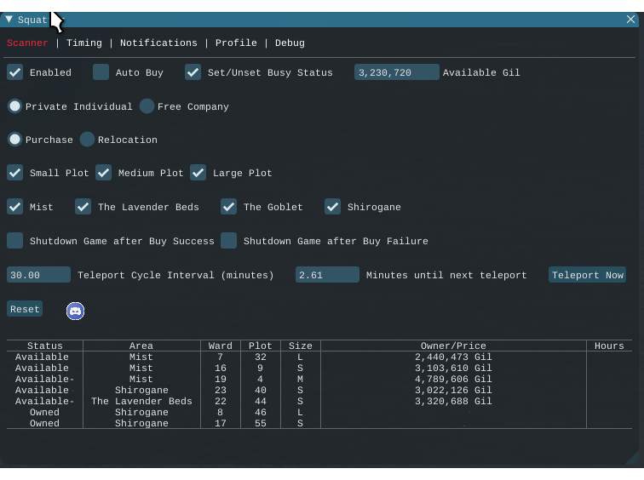
Task: Edit the Teleport Cycle Interval field
Action: (38, 275)
